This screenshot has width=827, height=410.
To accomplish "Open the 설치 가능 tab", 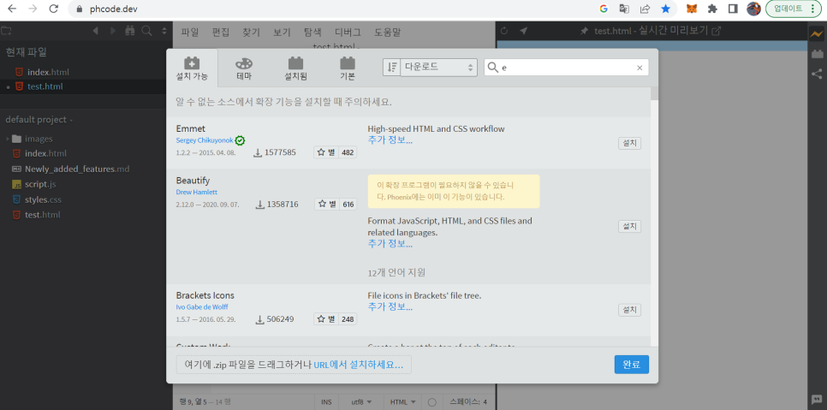I will 192,68.
